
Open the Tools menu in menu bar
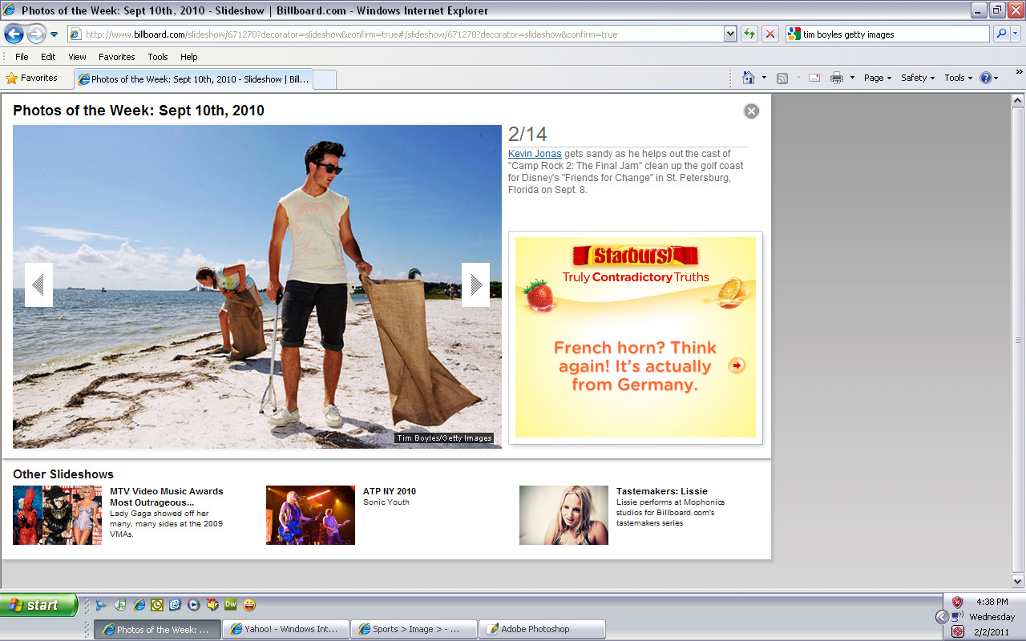(x=158, y=57)
